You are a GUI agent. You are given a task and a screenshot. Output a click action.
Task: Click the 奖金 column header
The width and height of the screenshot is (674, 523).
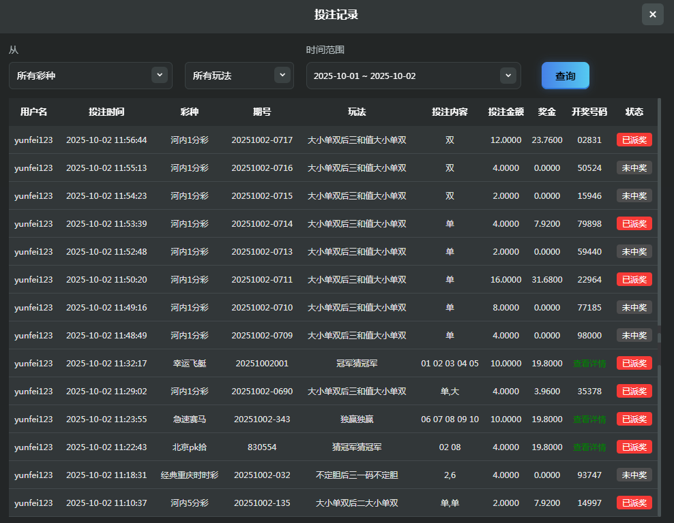tap(546, 112)
